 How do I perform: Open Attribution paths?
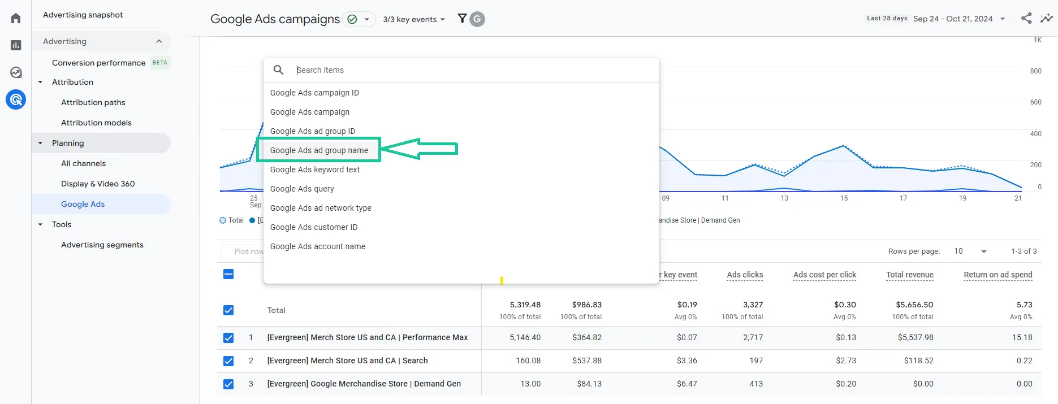[93, 102]
